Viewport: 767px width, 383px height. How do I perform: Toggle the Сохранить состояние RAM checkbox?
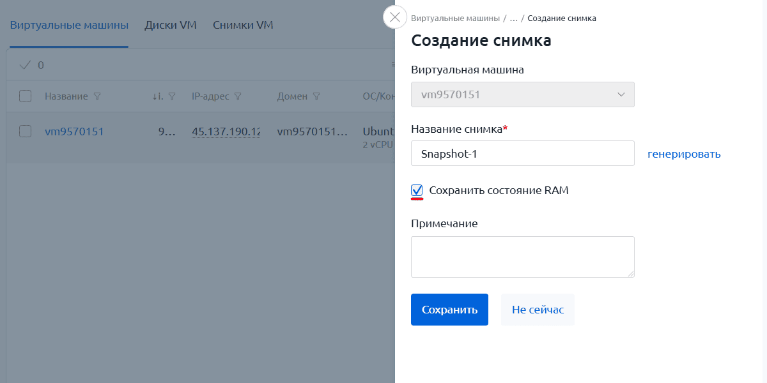[417, 190]
